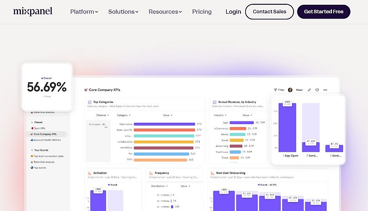This screenshot has width=368, height=211.
Task: Click Overall legend in New User Onboarding
Action: click(x=267, y=185)
